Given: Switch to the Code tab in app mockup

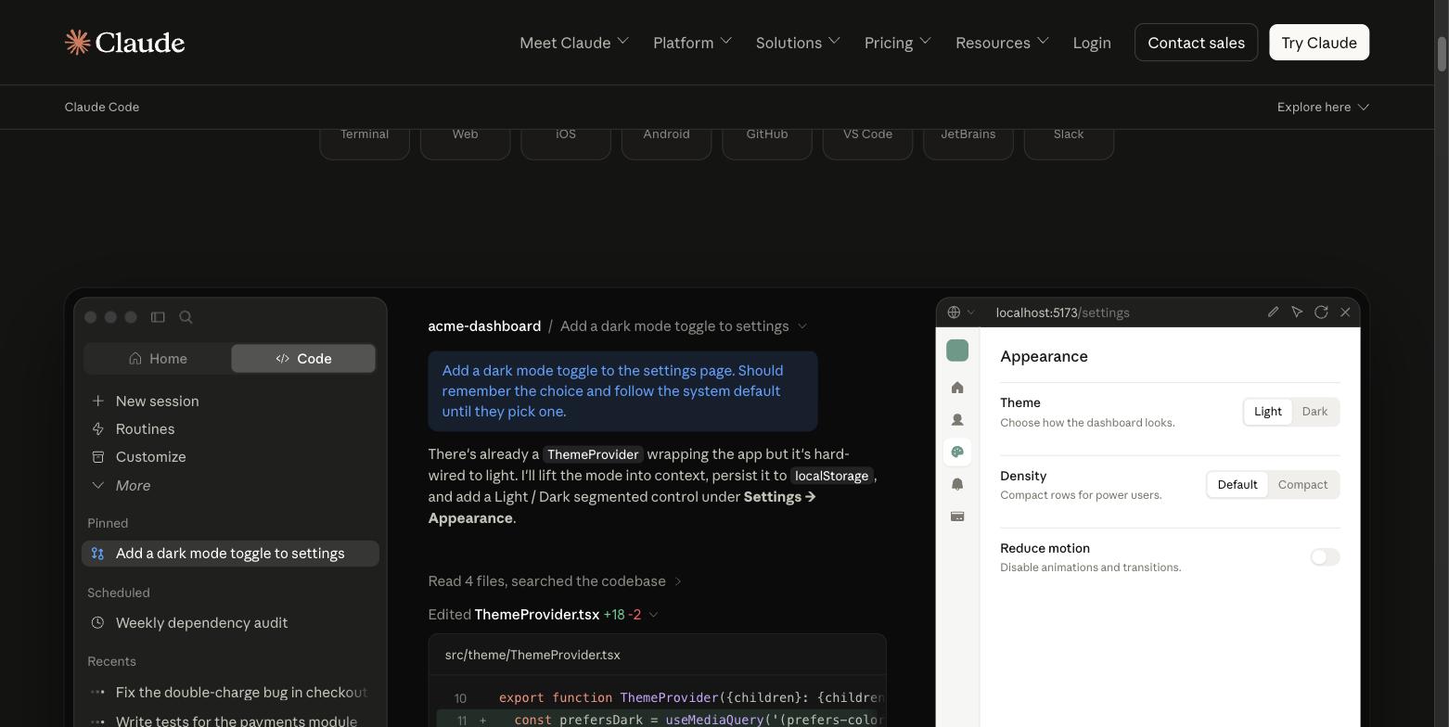Looking at the screenshot, I should (x=303, y=358).
